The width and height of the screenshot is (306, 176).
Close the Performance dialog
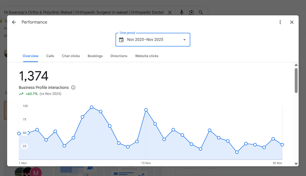click(292, 22)
